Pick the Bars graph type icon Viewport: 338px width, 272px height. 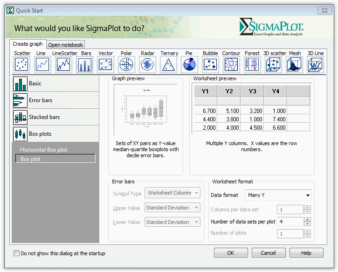(x=84, y=64)
